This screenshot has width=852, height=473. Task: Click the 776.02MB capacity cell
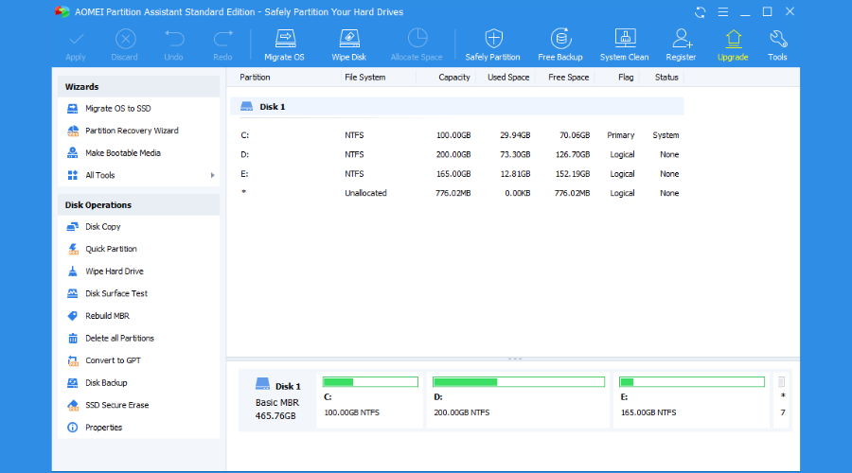(453, 193)
